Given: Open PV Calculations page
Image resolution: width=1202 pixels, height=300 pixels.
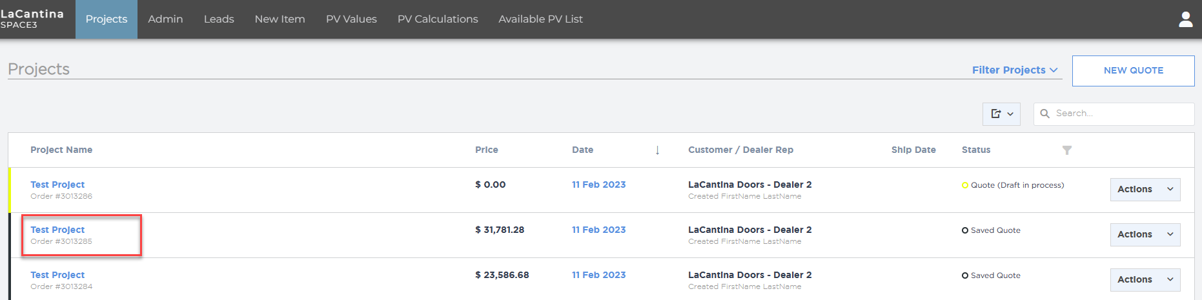Looking at the screenshot, I should point(438,19).
